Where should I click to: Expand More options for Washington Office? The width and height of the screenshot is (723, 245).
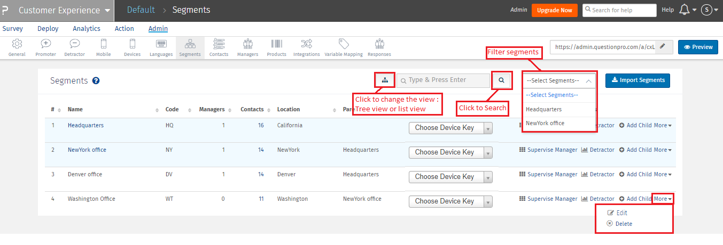click(662, 199)
